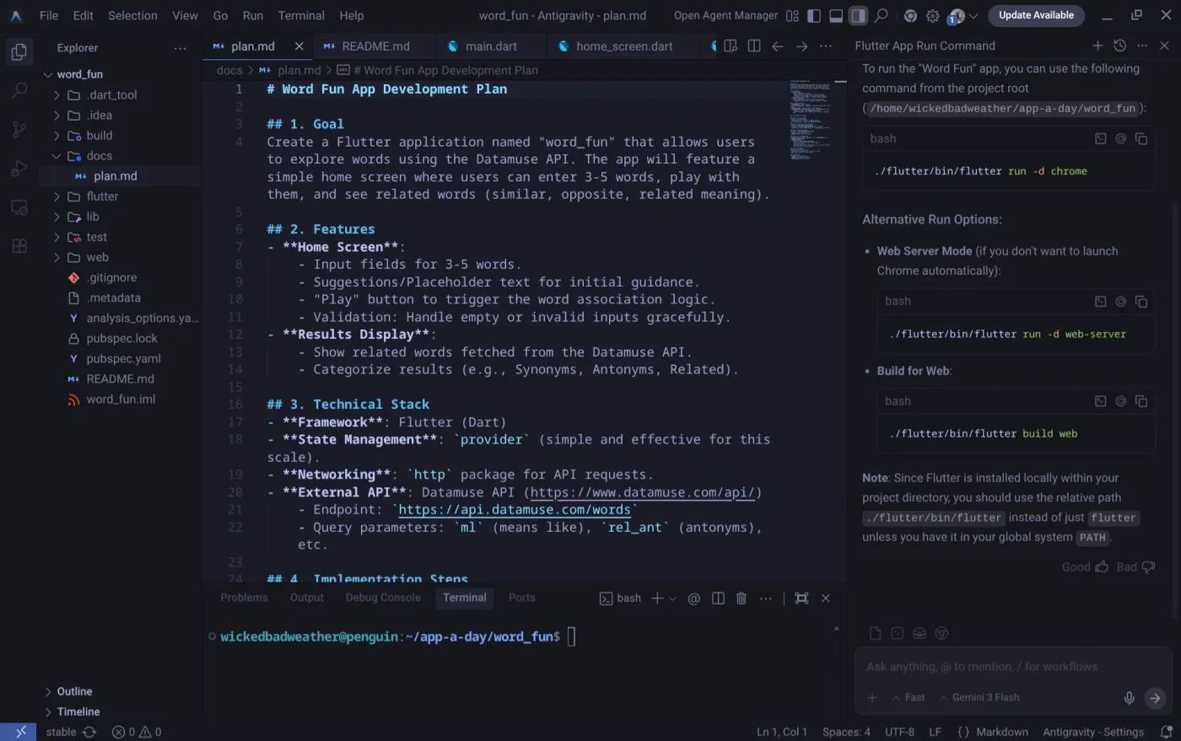Open the Run and Debug view
Screen dimensions: 1181x741
[x=19, y=169]
